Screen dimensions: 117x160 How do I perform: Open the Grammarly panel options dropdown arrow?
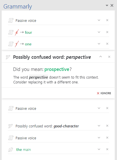107,5
